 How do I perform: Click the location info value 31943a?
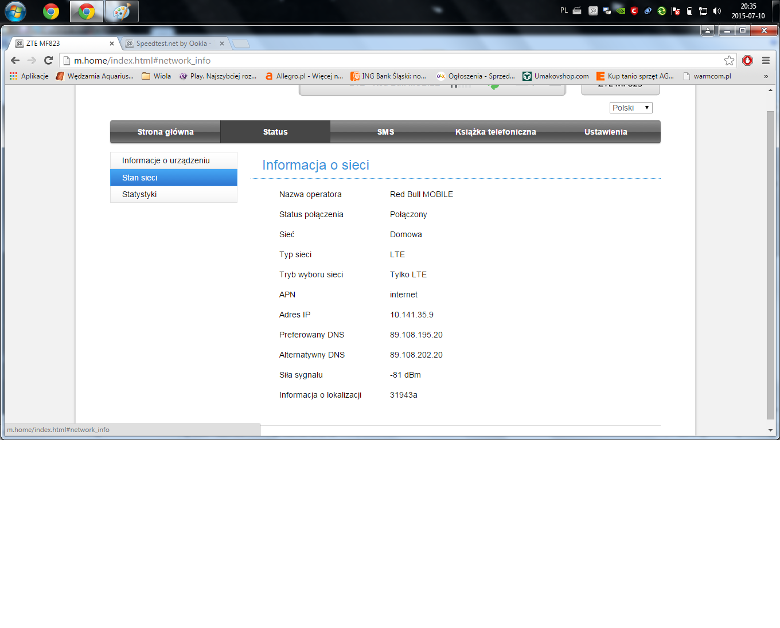(x=404, y=395)
